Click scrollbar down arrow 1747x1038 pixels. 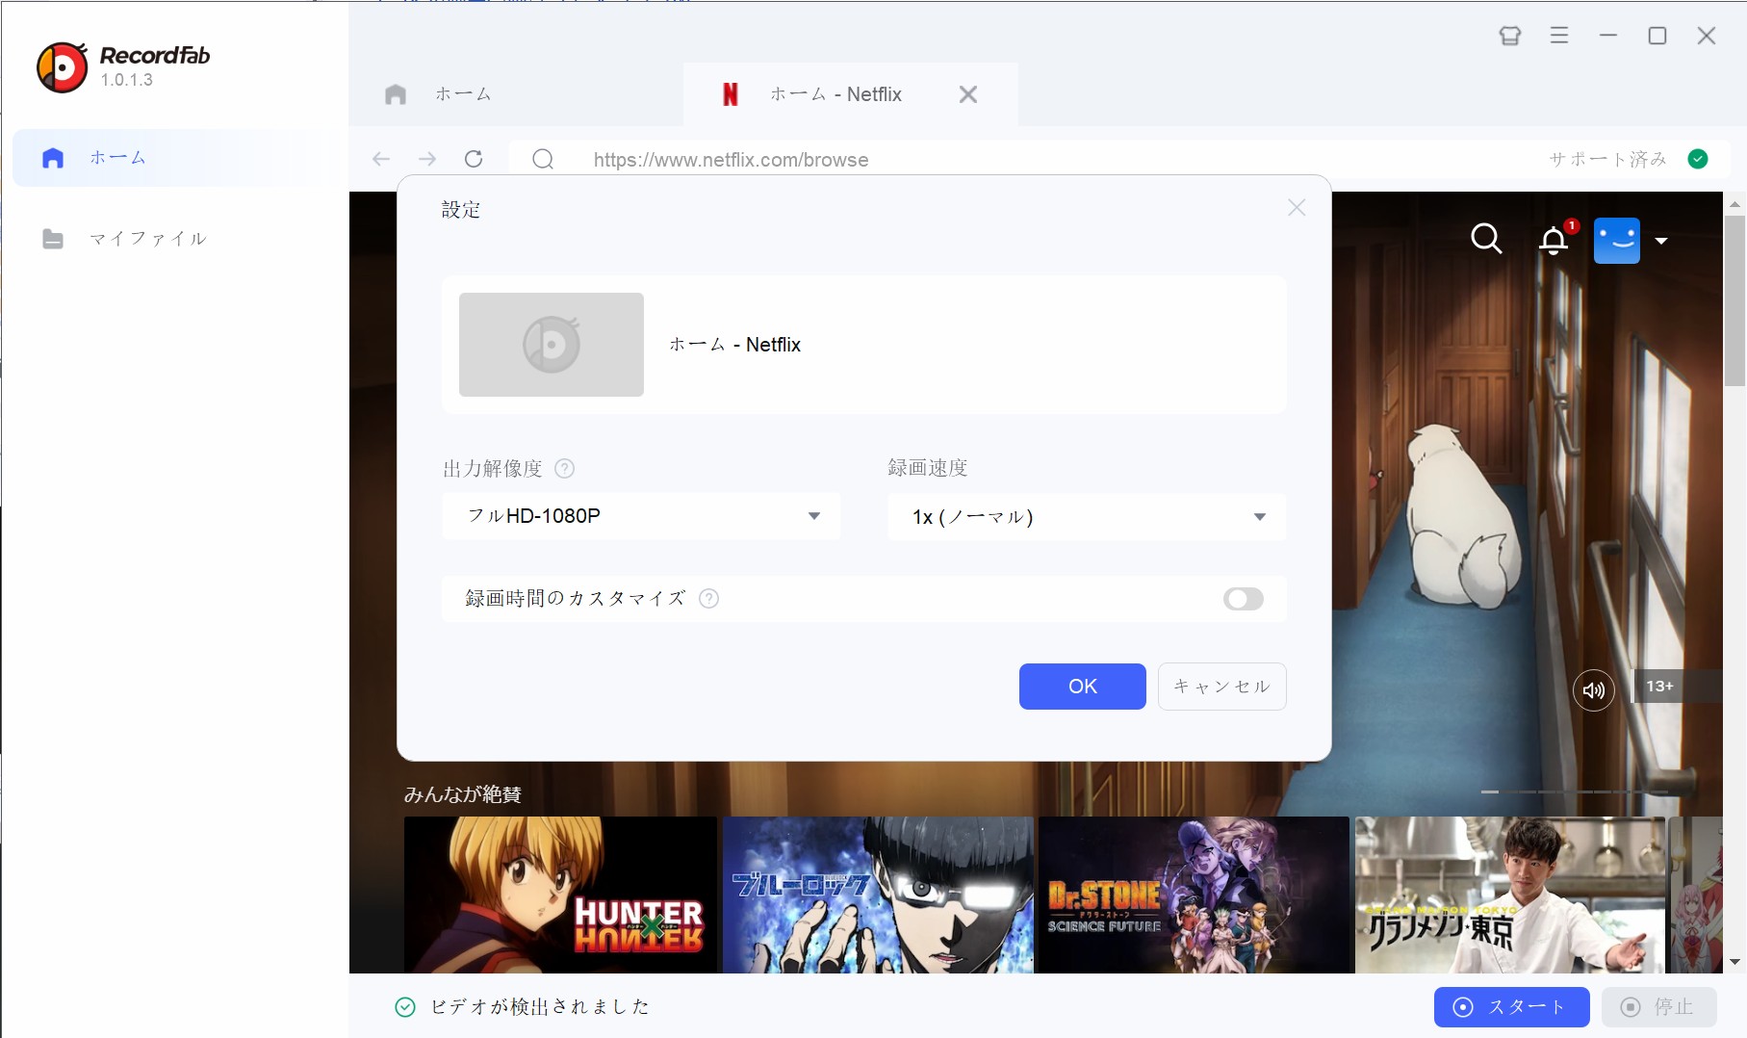[1734, 962]
